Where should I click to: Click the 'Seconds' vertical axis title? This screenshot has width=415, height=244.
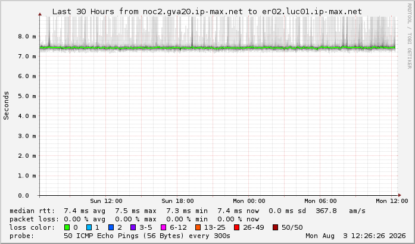pyautogui.click(x=6, y=105)
